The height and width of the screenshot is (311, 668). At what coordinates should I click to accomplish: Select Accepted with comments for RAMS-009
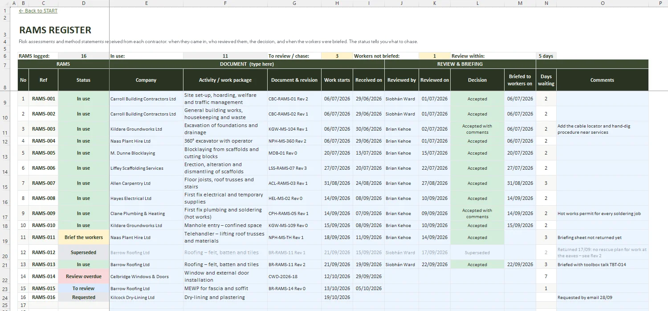tap(477, 213)
